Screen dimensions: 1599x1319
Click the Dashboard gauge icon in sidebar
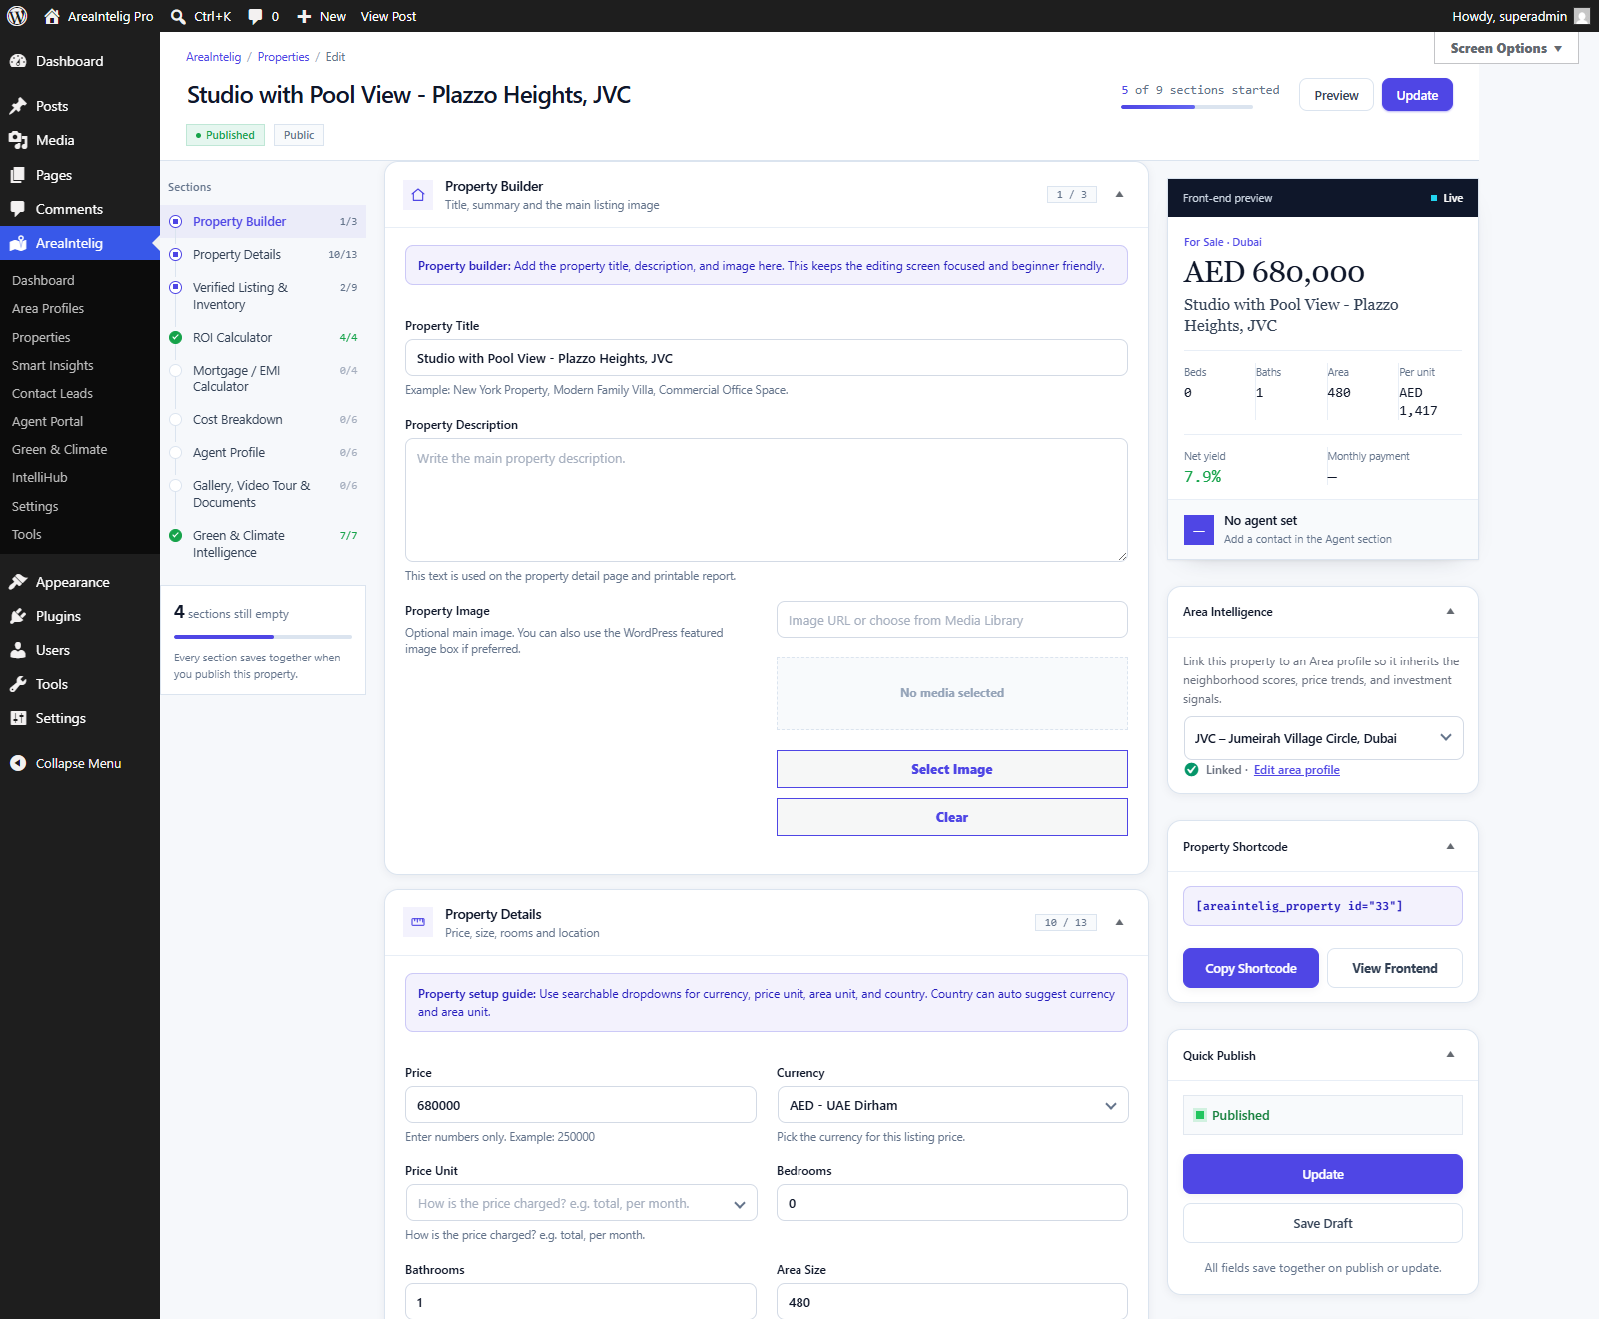pos(18,61)
